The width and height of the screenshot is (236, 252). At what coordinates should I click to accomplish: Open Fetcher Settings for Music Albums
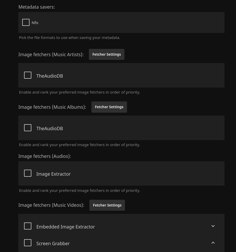click(x=109, y=107)
